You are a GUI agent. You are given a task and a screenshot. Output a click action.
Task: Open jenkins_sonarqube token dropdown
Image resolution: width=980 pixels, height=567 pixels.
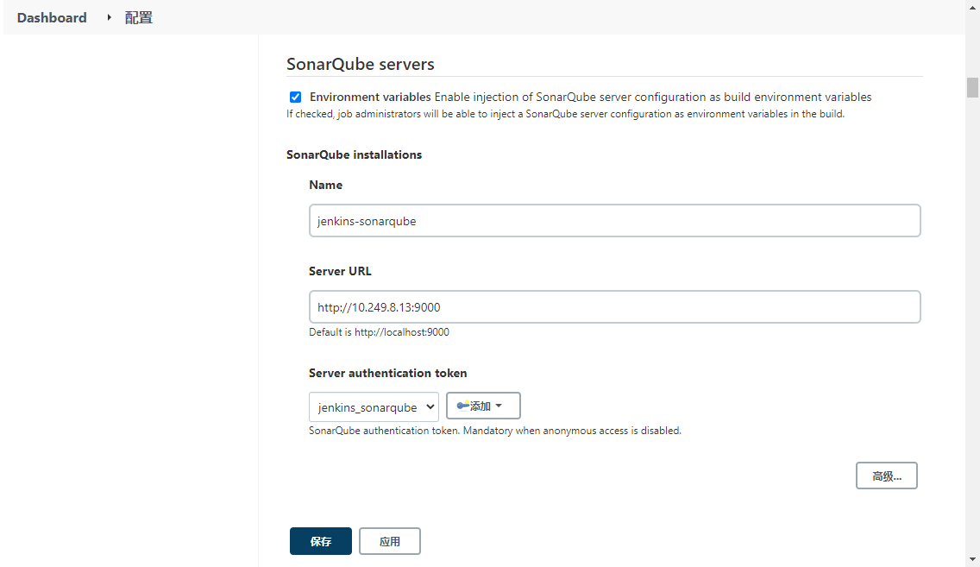click(x=374, y=407)
